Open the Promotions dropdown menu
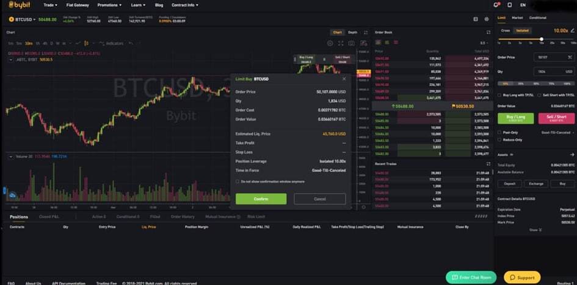The image size is (577, 285). point(109,5)
